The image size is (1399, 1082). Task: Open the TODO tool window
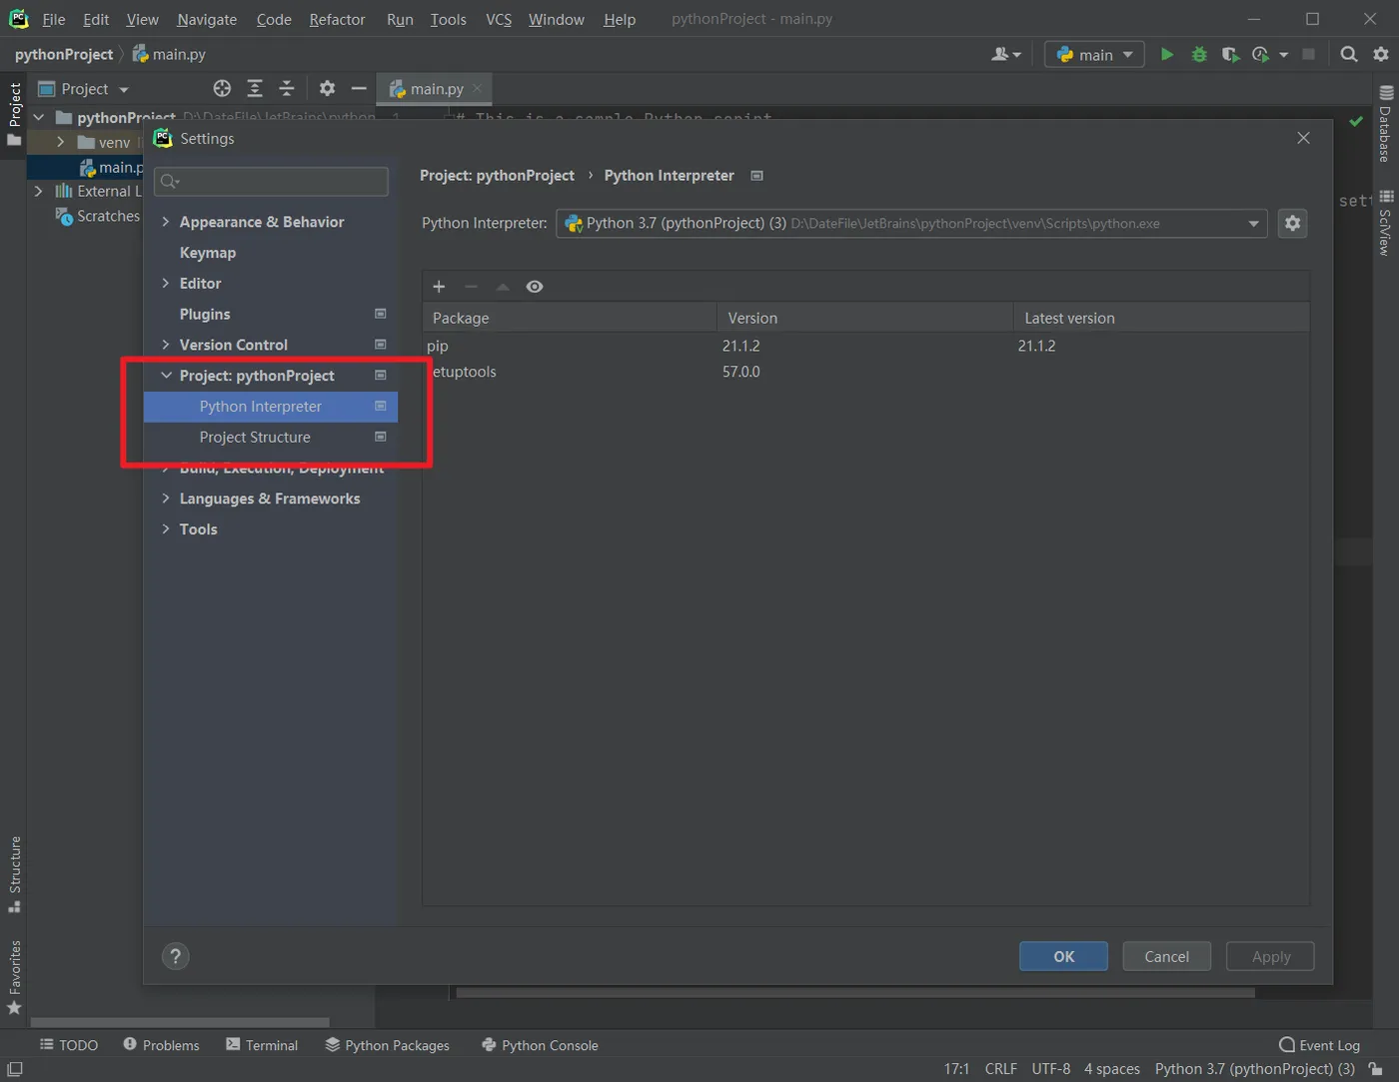(x=69, y=1045)
